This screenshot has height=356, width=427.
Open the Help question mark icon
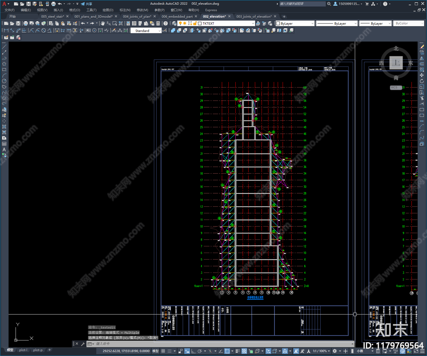[x=165, y=23]
